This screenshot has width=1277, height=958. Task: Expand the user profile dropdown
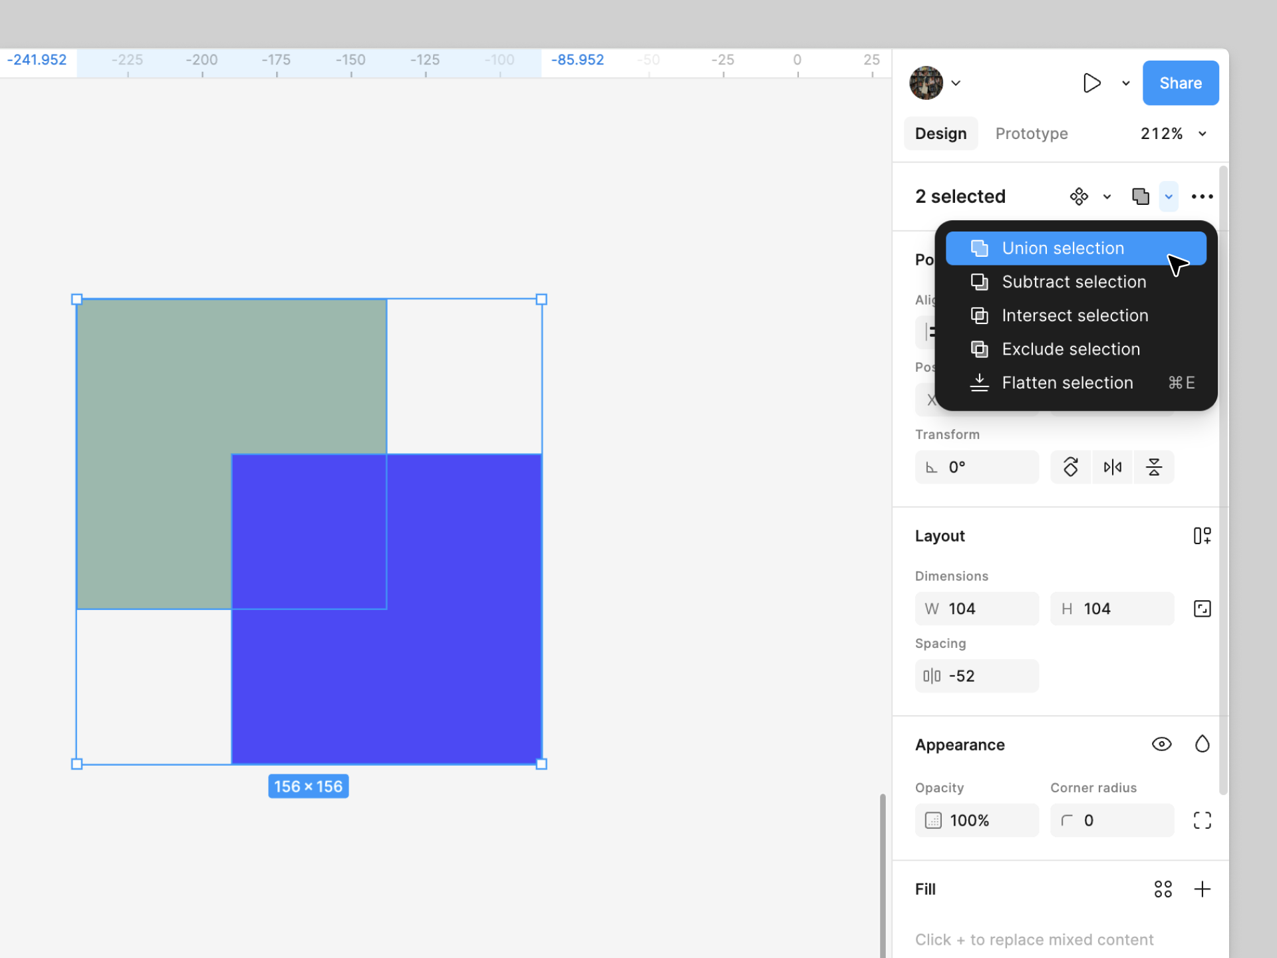click(955, 82)
